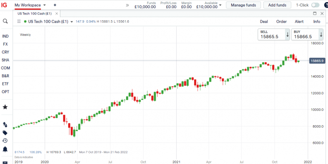Click the Weekly timeframe label
Image resolution: width=328 pixels, height=164 pixels.
(x=25, y=35)
